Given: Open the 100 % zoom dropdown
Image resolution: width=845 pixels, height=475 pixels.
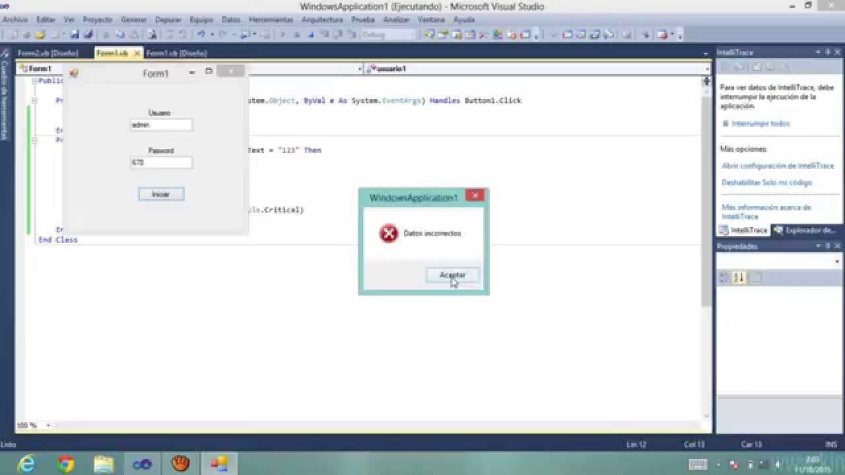Looking at the screenshot, I should point(48,426).
